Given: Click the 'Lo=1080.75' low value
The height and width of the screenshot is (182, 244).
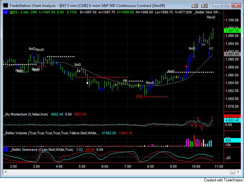Looking at the screenshot, I should (164, 12).
